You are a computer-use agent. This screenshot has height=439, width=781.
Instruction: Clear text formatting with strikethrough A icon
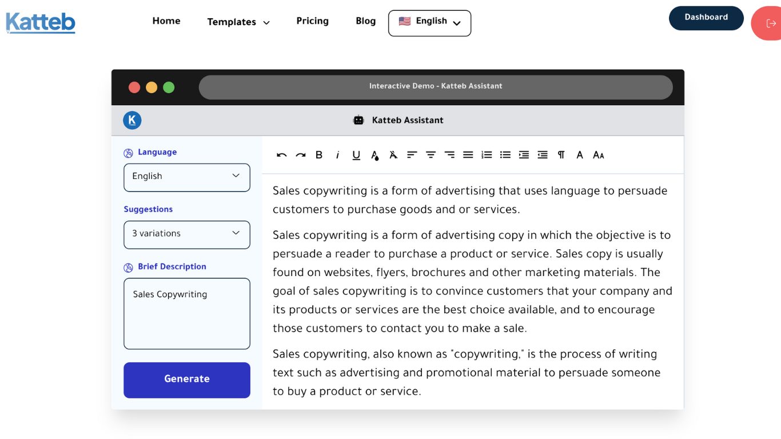click(393, 155)
